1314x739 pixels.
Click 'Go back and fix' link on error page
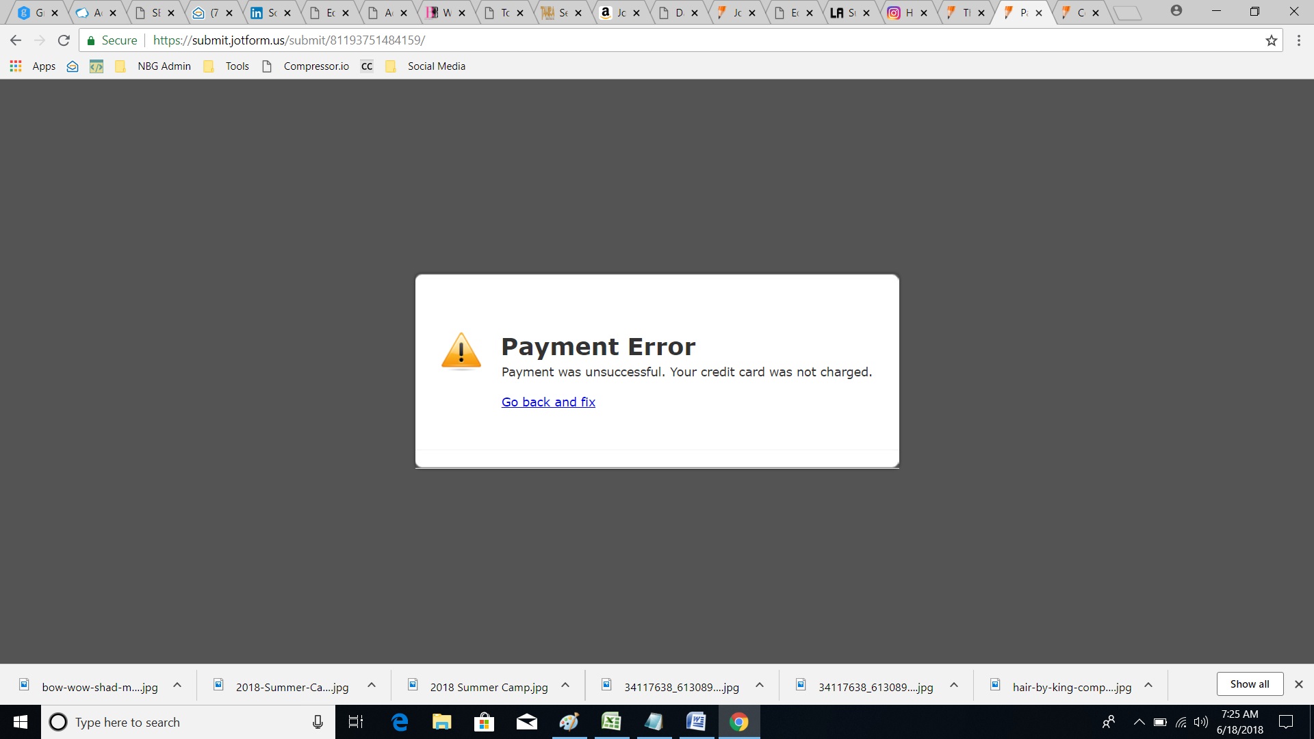pyautogui.click(x=549, y=402)
